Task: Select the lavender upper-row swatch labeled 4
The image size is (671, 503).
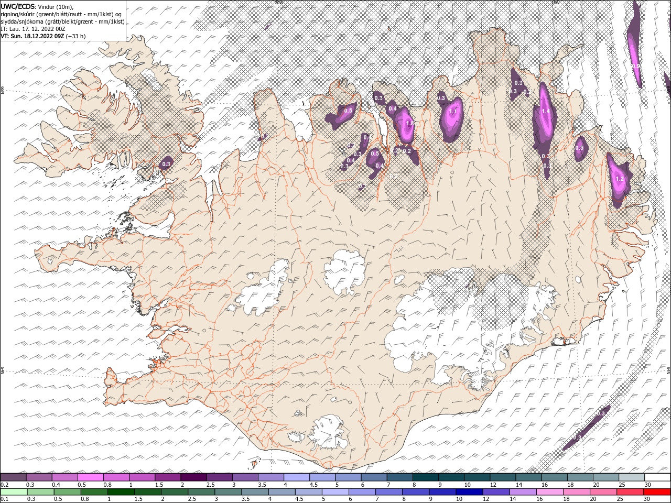Action: point(297,477)
